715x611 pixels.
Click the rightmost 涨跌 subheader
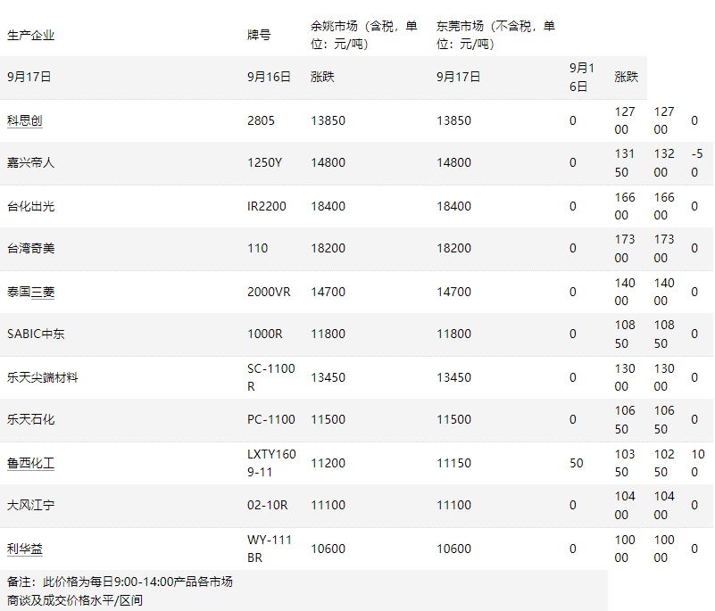tap(626, 77)
